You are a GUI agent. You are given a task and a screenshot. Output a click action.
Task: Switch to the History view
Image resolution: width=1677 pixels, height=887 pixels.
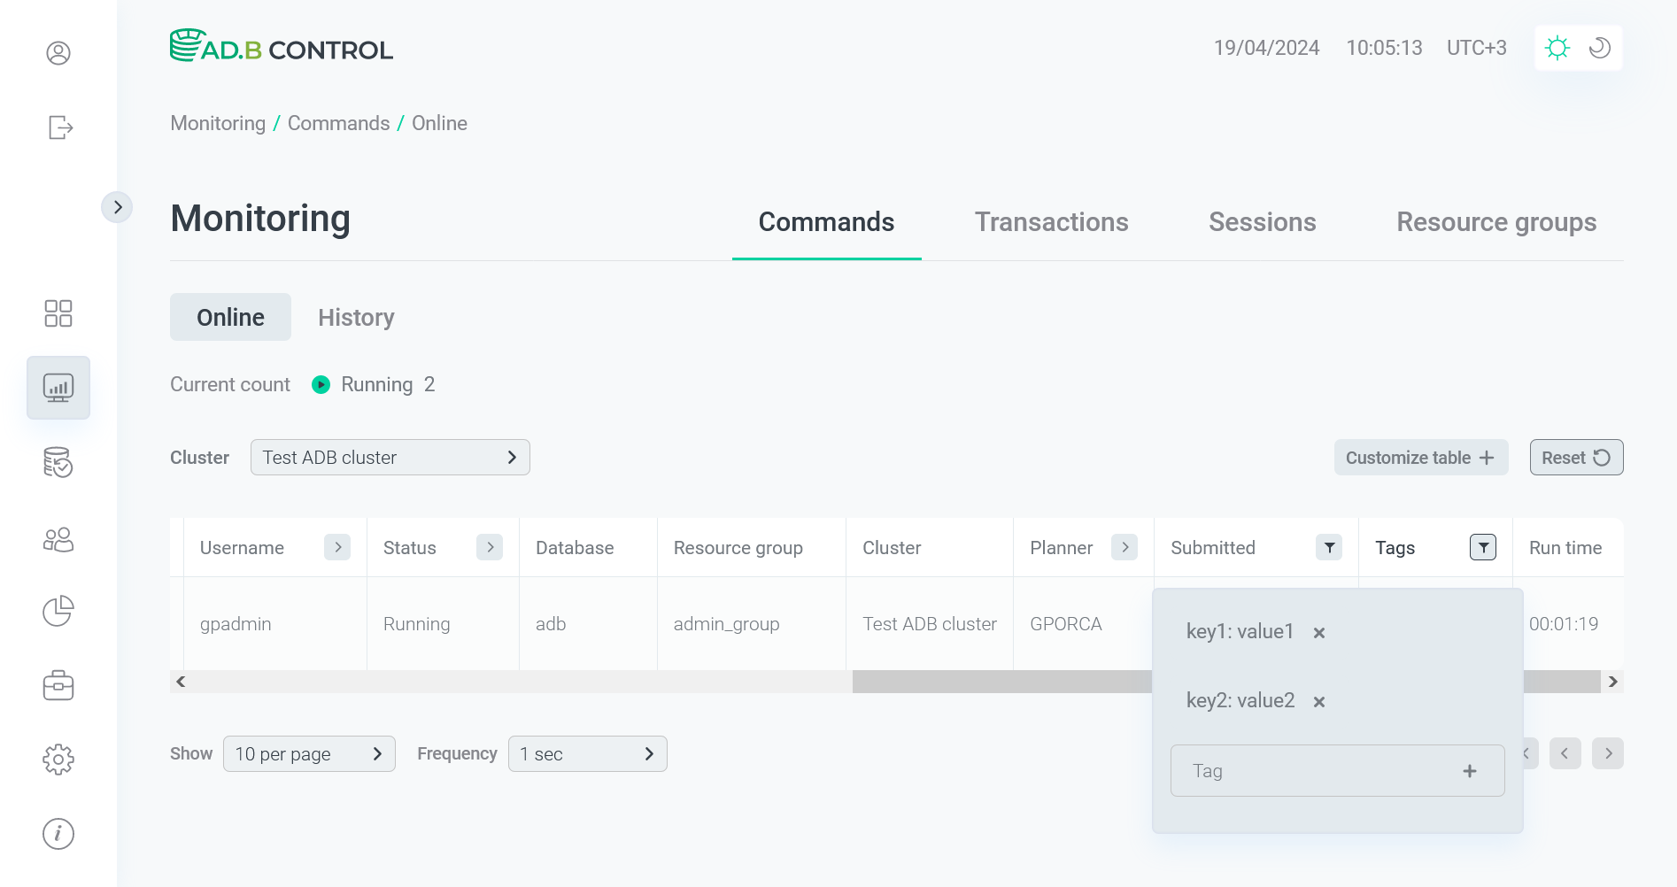[356, 317]
